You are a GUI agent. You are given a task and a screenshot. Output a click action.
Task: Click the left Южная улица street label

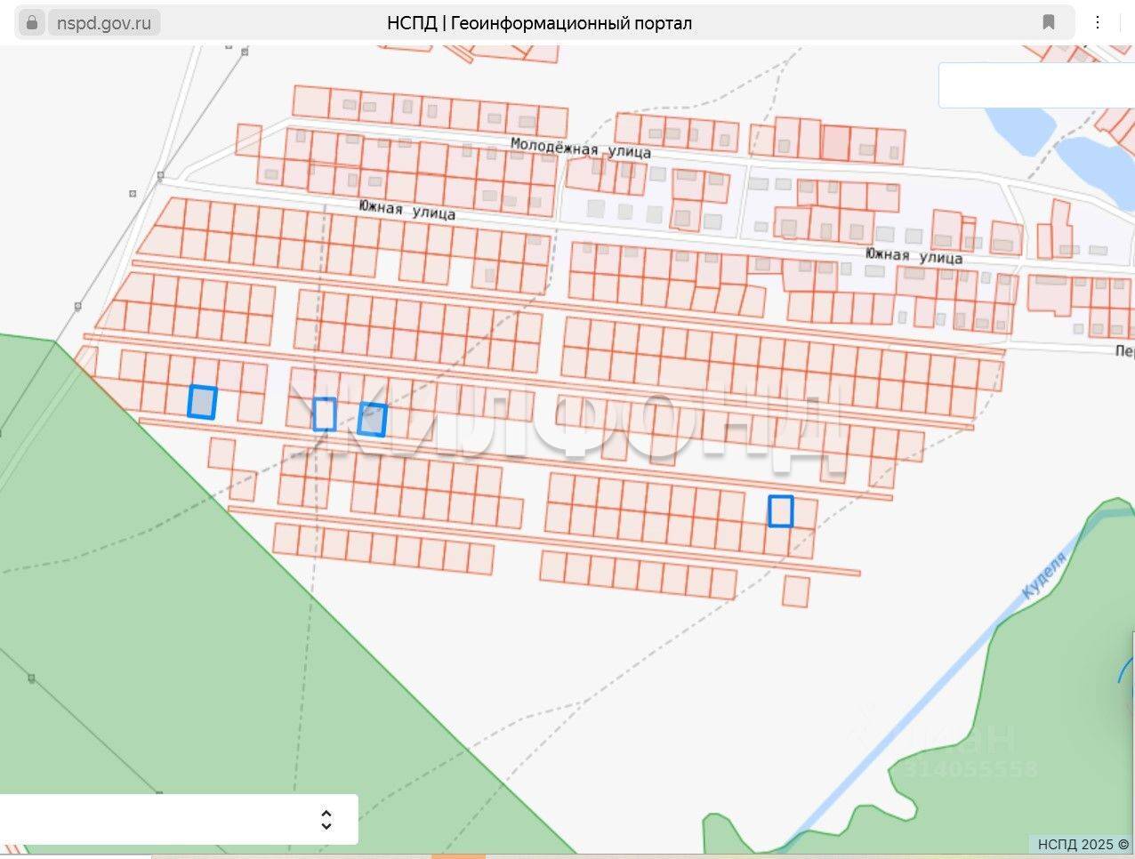[x=407, y=210]
